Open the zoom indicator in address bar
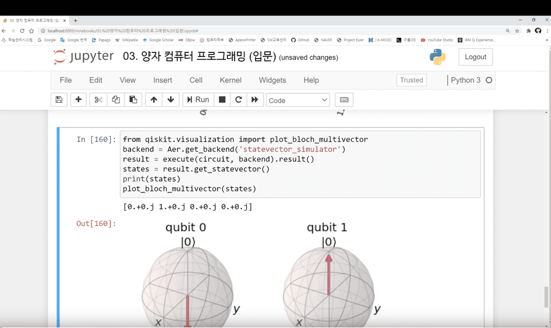Viewport: 551px width, 328px height. point(508,31)
